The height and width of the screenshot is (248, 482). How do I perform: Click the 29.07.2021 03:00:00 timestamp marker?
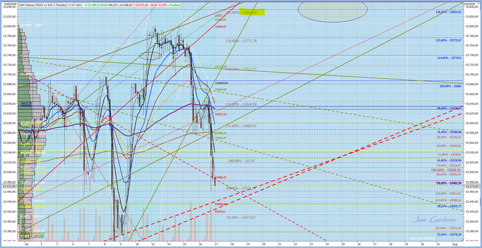coord(422,239)
